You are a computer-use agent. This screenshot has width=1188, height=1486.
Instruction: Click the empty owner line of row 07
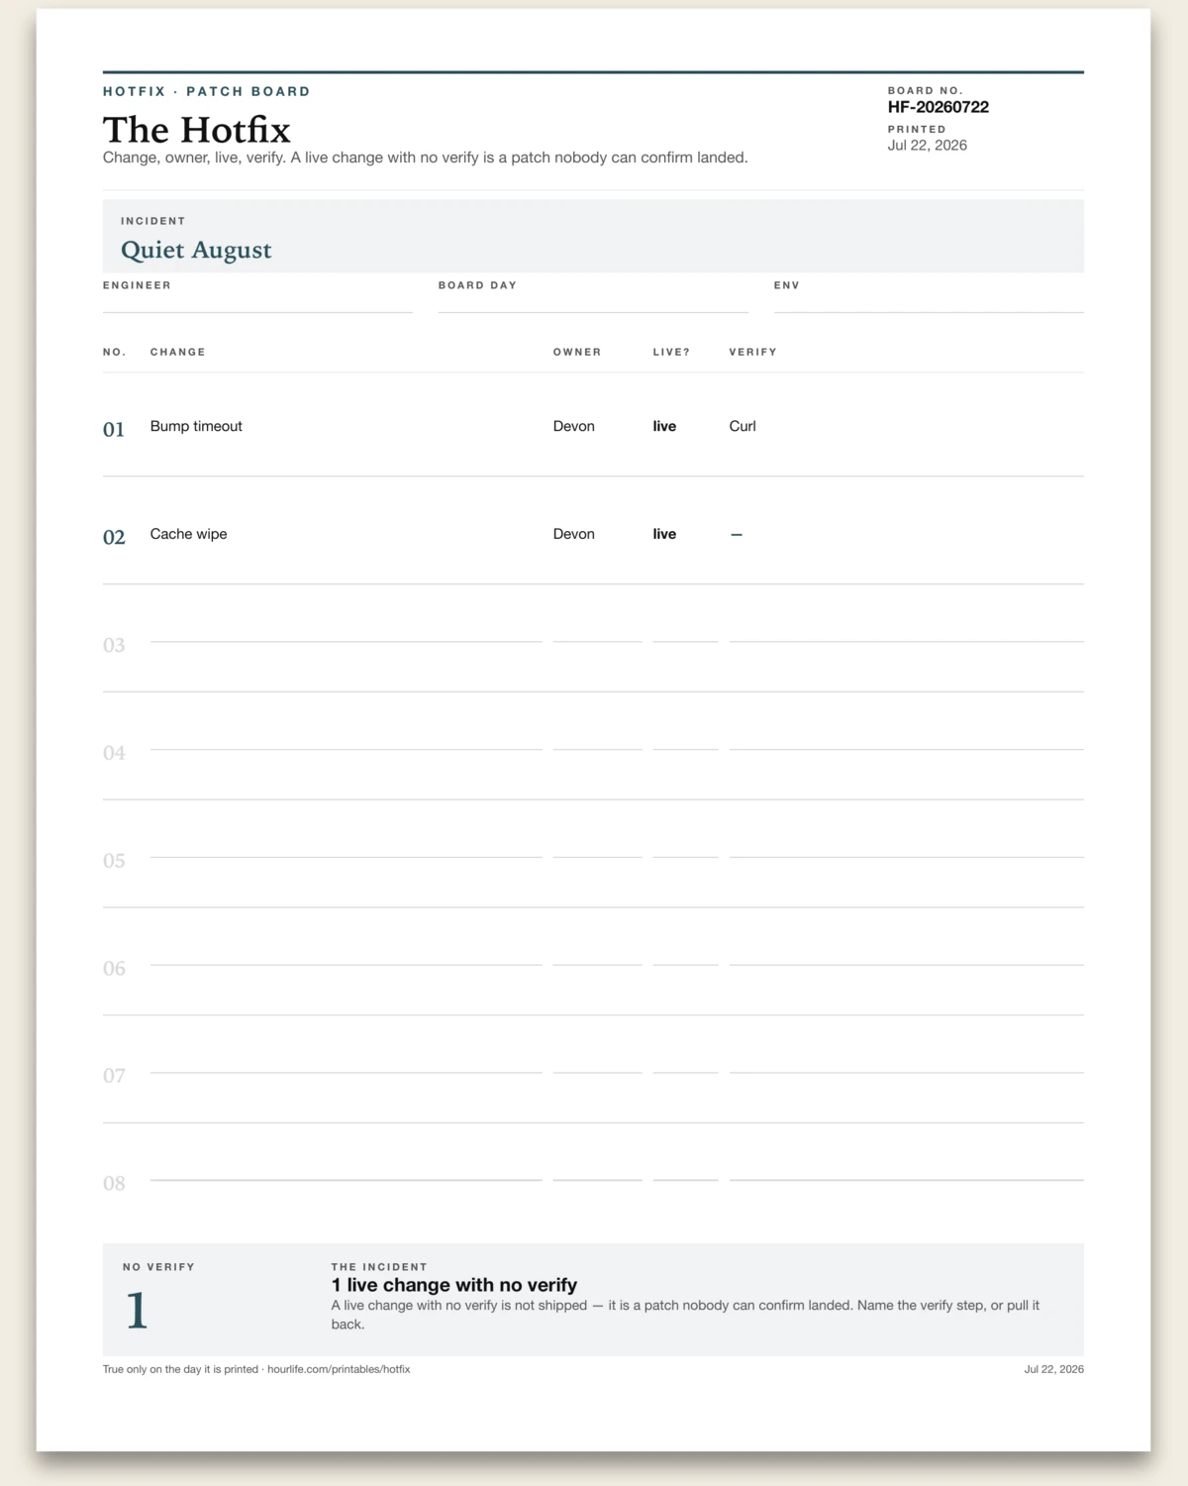click(597, 1072)
